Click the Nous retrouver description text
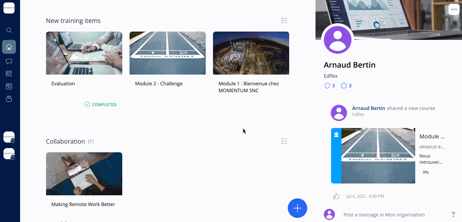The image size is (462, 222). click(431, 159)
